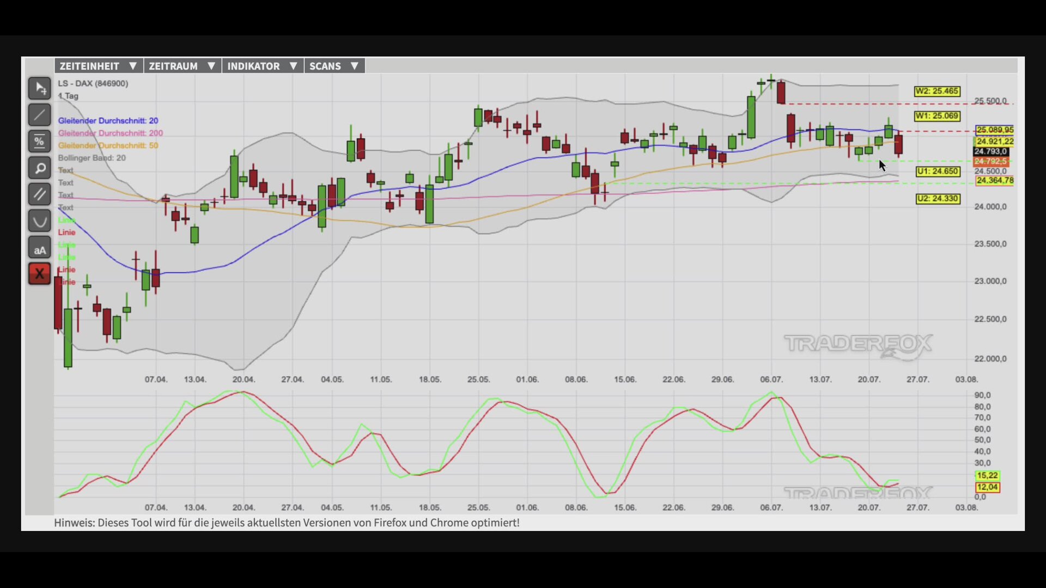
Task: Toggle Bollinger Band: 20 legend entry
Action: coord(92,158)
